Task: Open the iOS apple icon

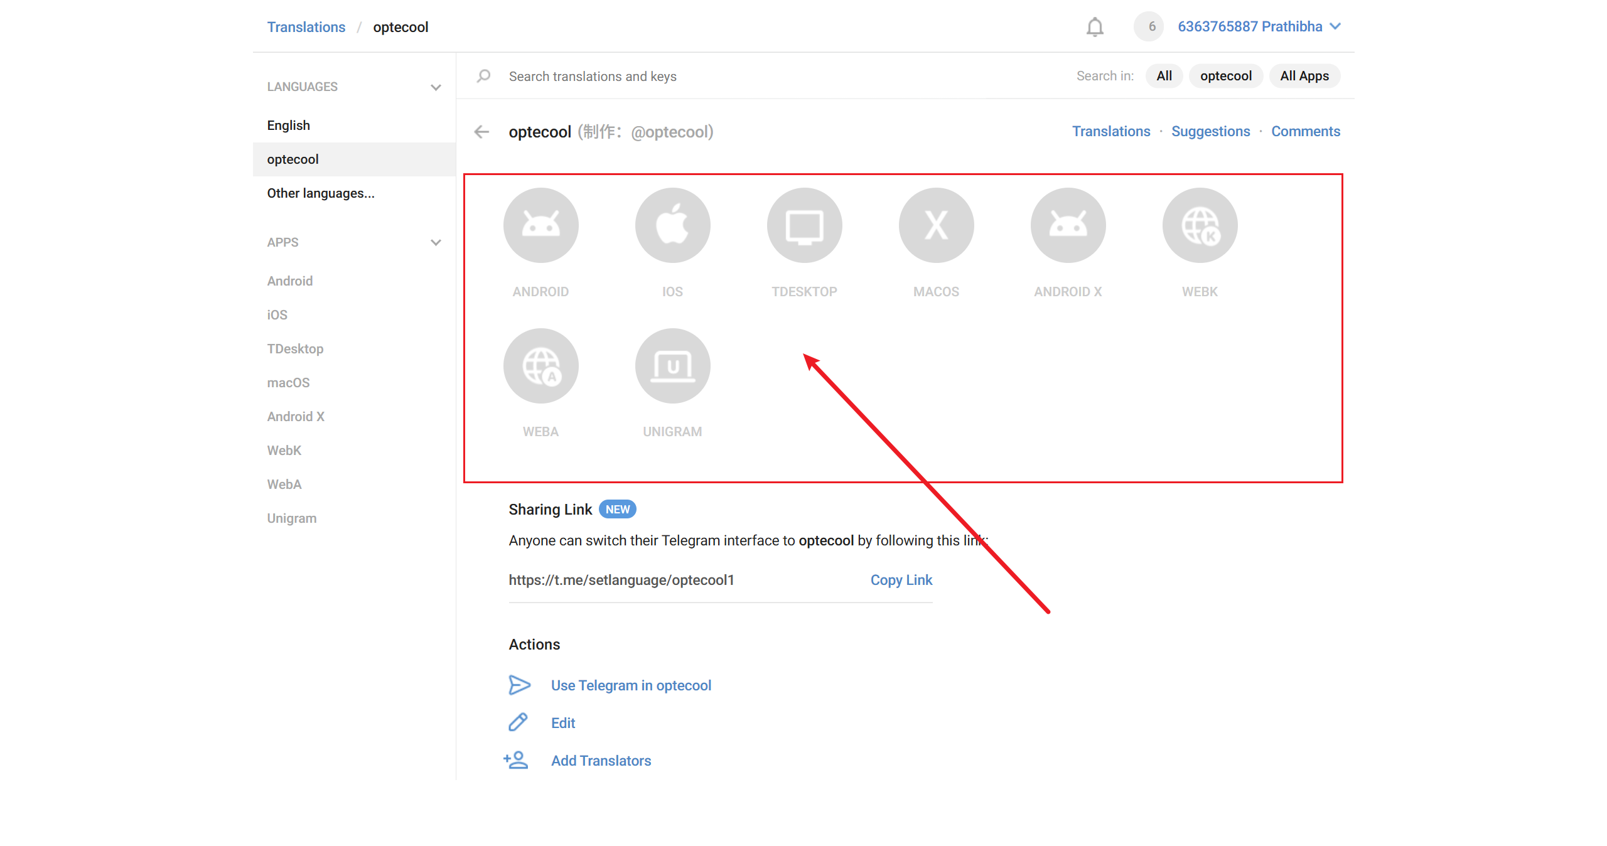Action: [672, 225]
